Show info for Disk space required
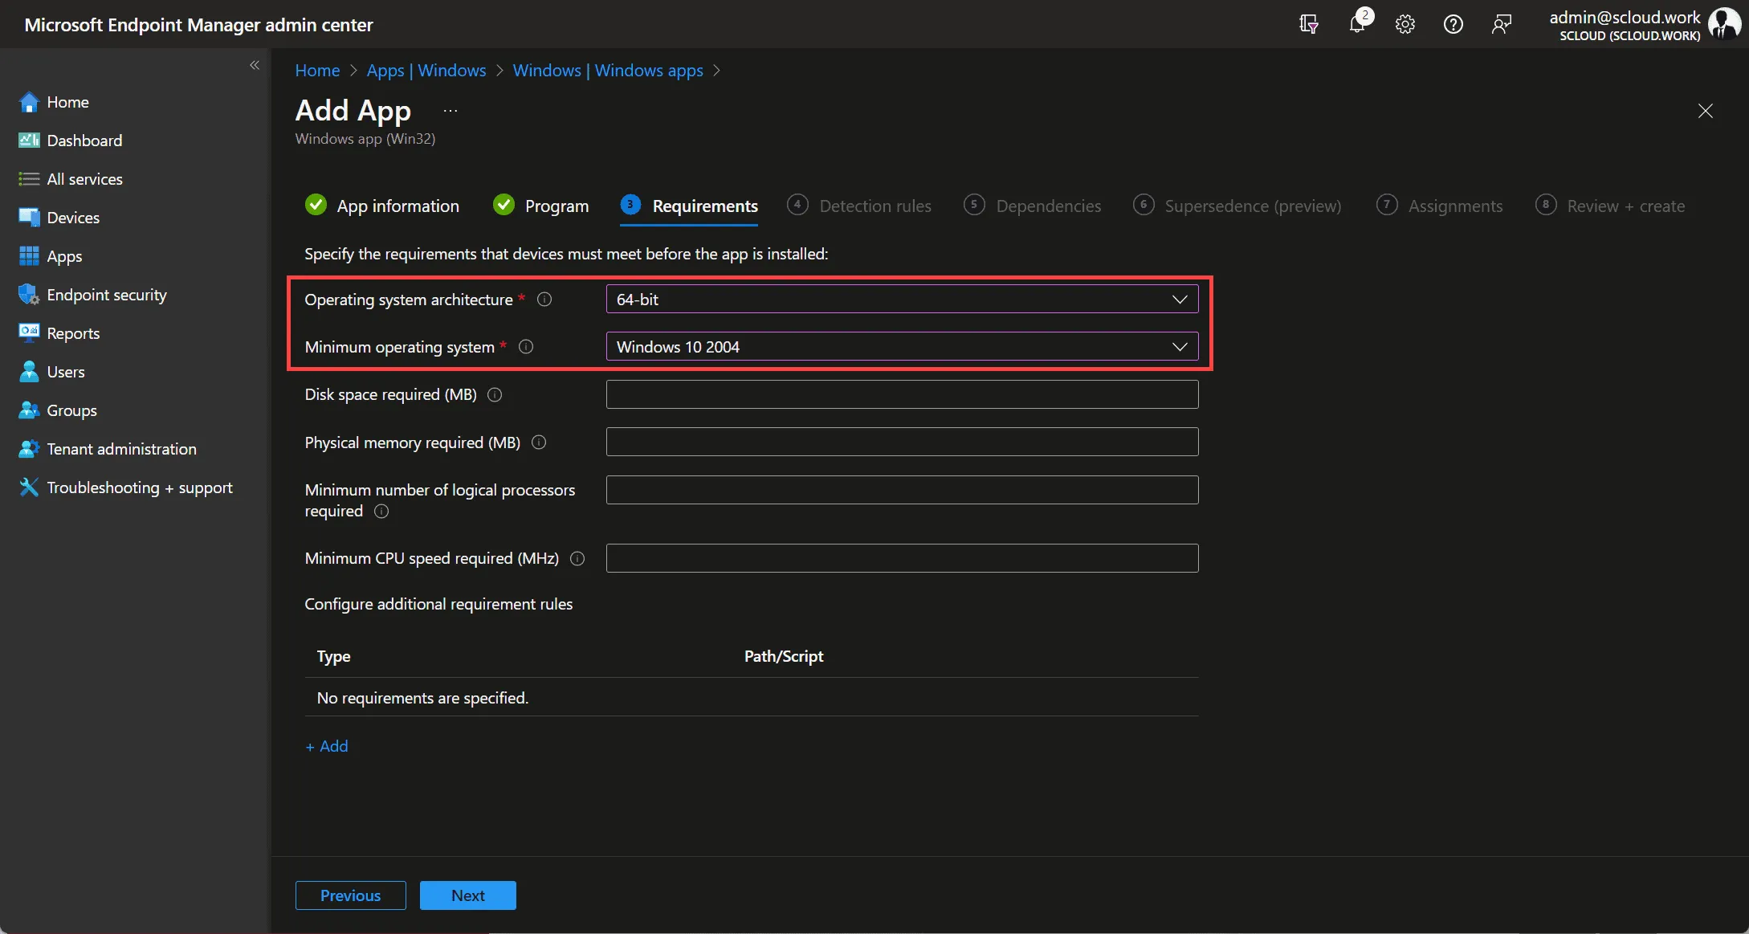Screen dimensions: 1749x934 [x=495, y=394]
